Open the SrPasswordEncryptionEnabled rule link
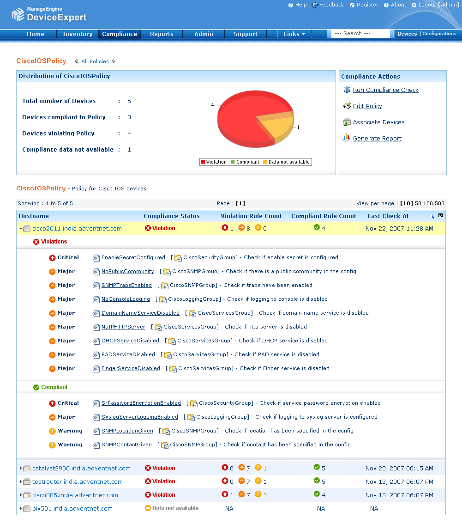The height and width of the screenshot is (524, 462). 141,403
